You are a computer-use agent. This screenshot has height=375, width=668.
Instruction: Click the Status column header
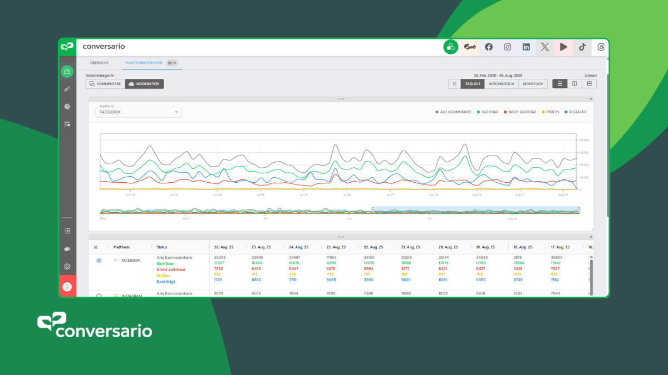click(x=162, y=247)
